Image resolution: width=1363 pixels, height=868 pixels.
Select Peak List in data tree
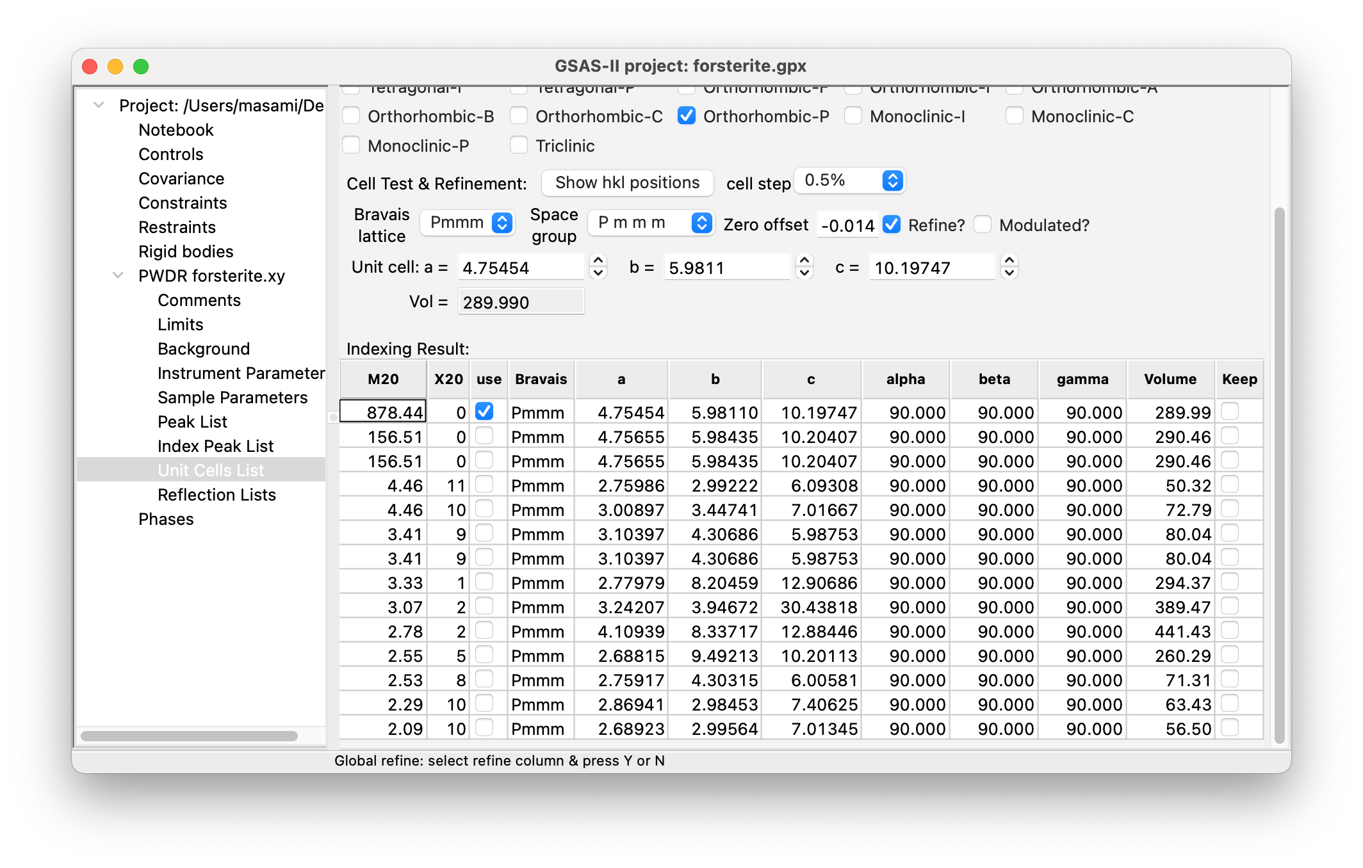coord(192,422)
